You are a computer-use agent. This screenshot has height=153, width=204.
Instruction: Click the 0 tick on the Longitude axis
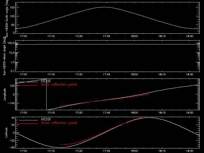pos(14,94)
